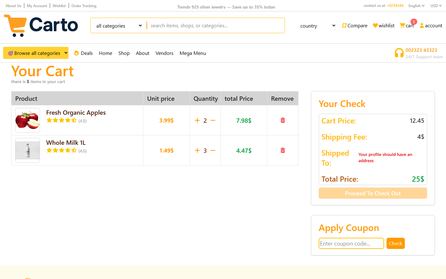This screenshot has width=446, height=279.
Task: Increase quantity of Fresh Organic Apples
Action: 197,120
